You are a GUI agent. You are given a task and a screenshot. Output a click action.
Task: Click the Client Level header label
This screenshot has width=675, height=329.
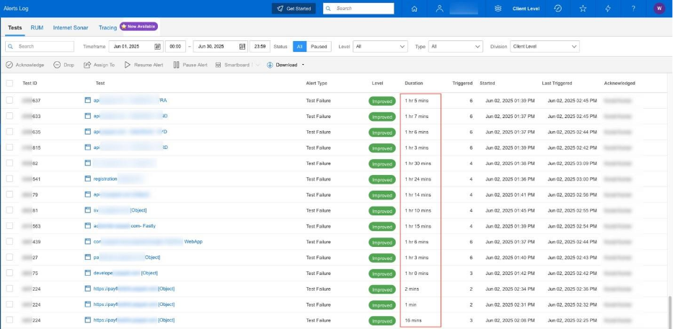[526, 9]
